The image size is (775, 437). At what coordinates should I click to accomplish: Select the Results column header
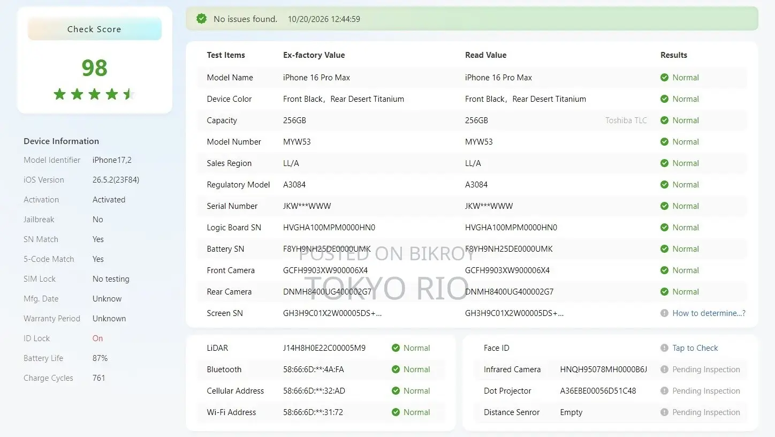tap(674, 55)
